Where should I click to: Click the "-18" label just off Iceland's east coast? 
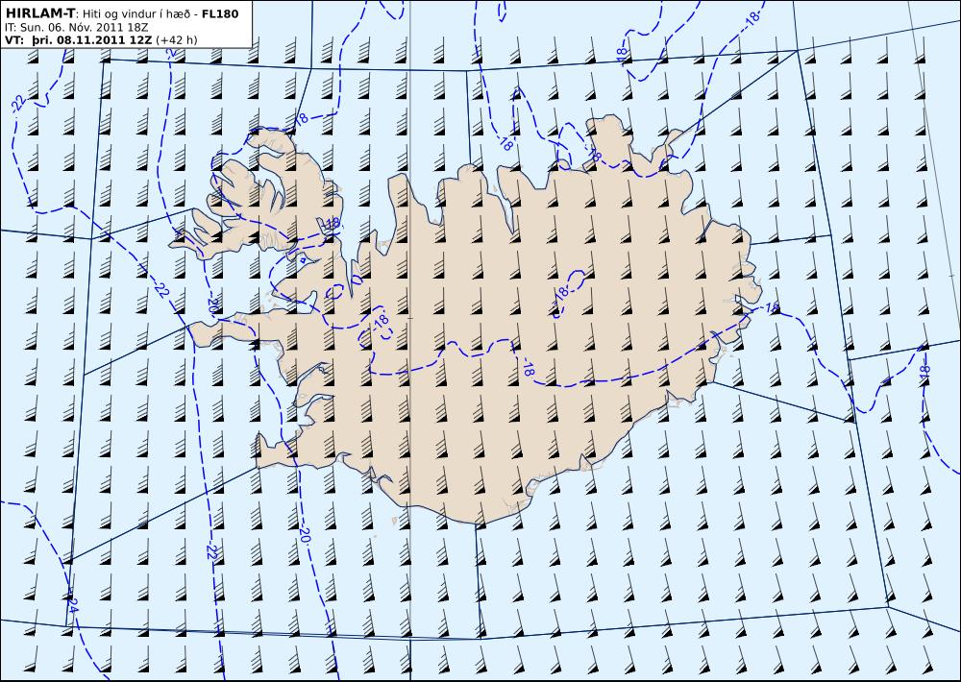(x=771, y=307)
